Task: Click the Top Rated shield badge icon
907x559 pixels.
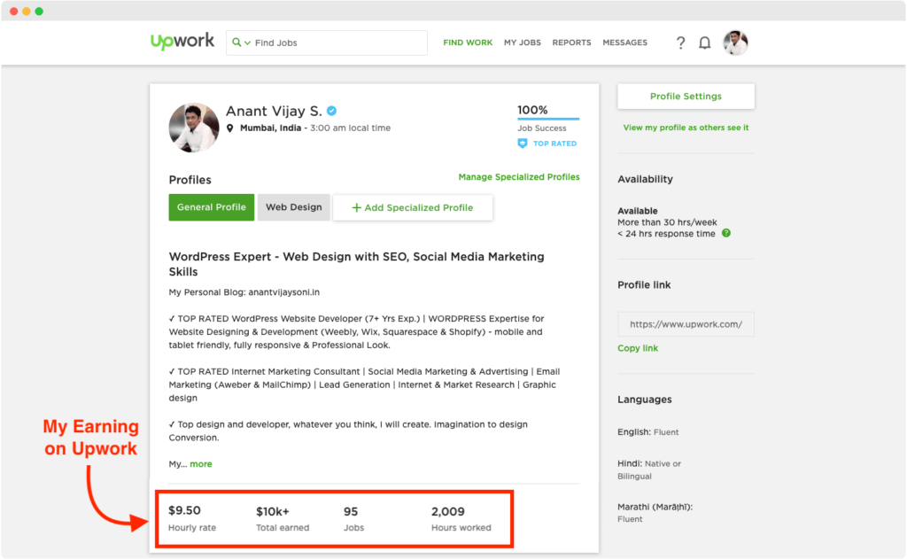Action: click(523, 144)
